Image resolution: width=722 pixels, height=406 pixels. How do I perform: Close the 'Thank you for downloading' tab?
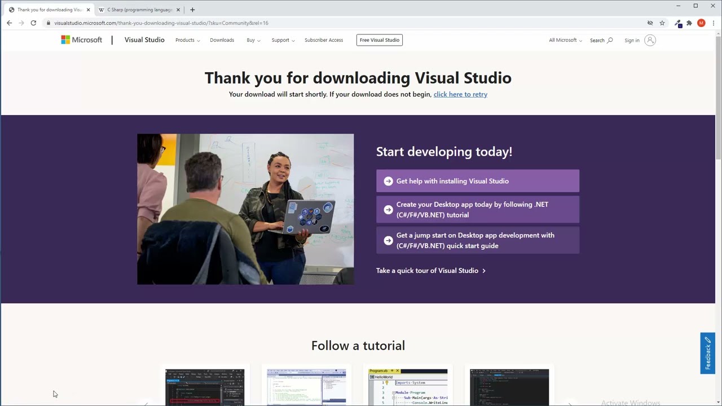[x=88, y=10]
